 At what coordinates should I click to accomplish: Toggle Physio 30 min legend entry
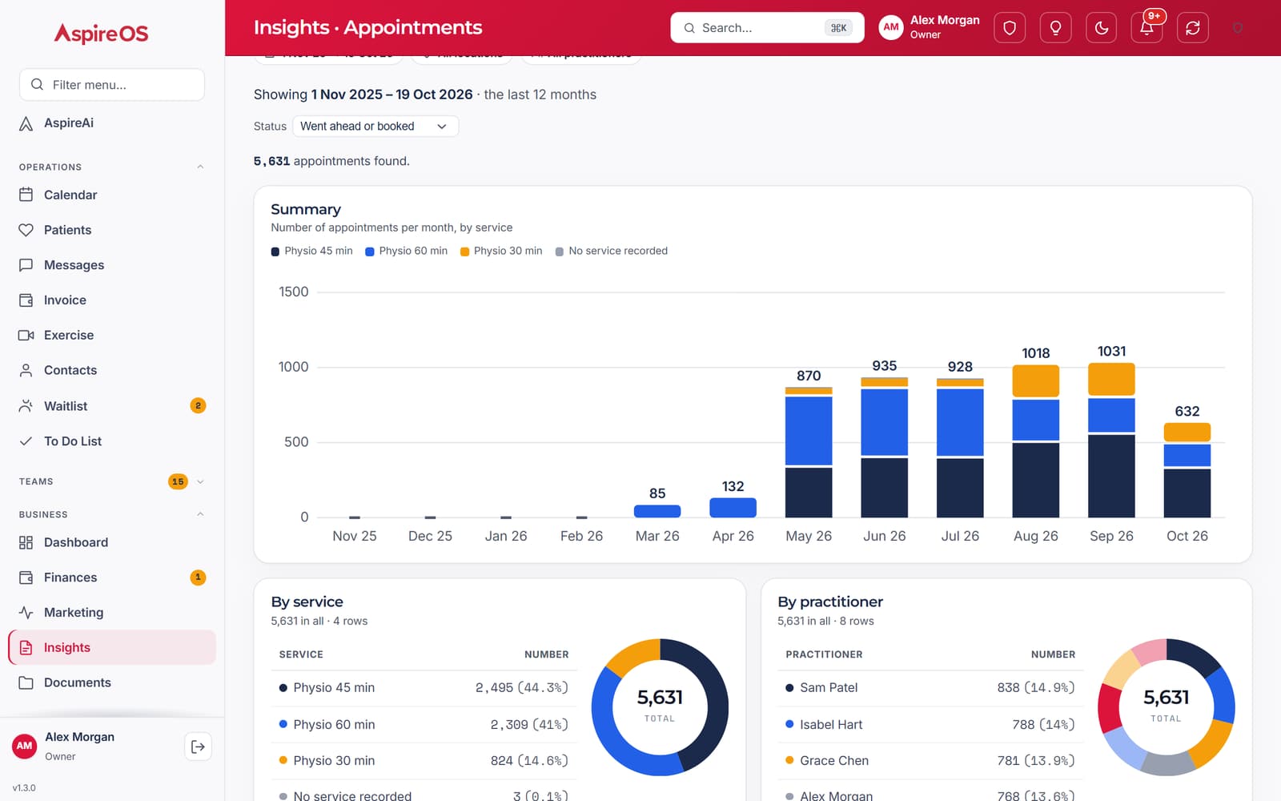click(501, 251)
